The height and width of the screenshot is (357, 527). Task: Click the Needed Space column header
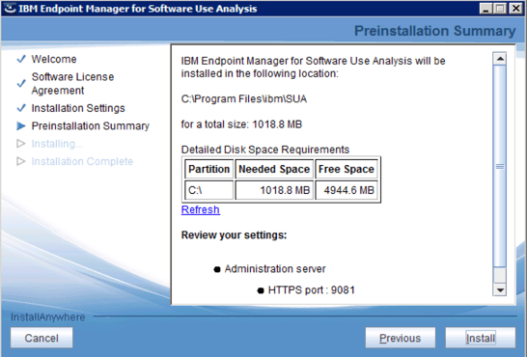(x=274, y=169)
